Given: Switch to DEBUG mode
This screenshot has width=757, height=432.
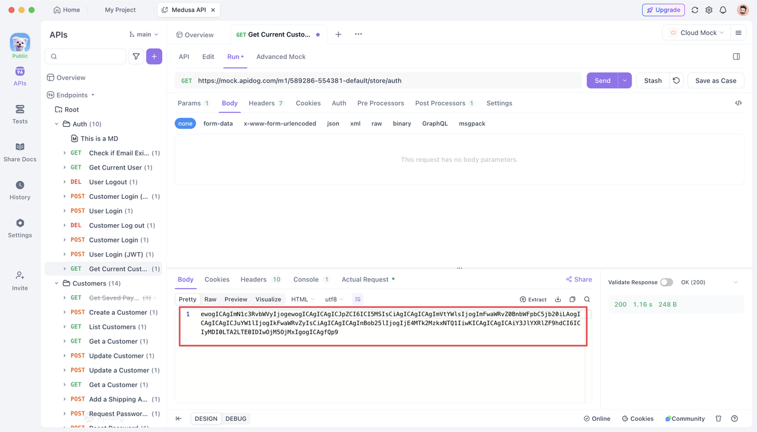Looking at the screenshot, I should (x=236, y=418).
